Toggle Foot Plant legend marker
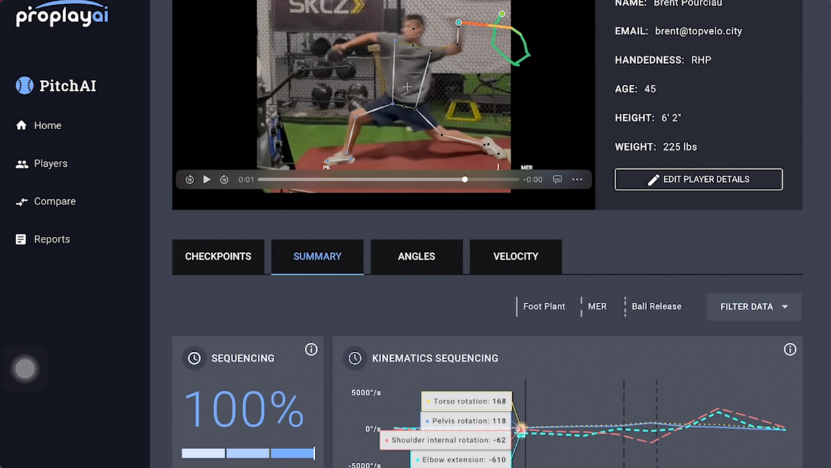Screen dimensions: 831x468 [543, 306]
